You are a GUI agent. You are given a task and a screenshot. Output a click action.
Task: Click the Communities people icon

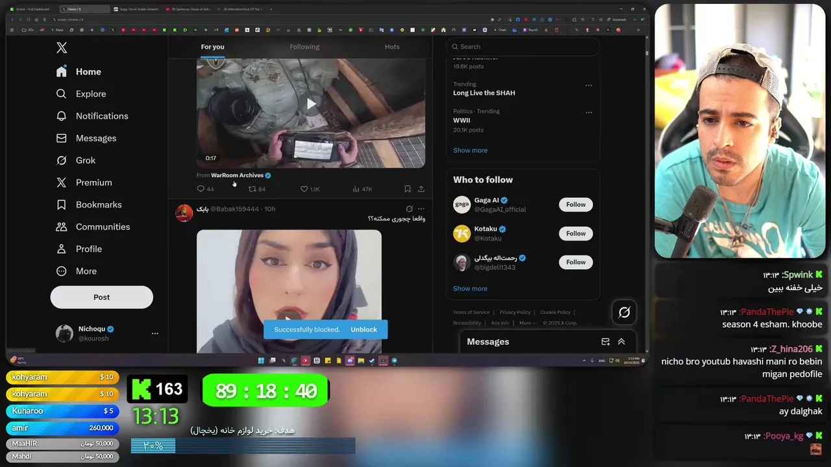62,227
